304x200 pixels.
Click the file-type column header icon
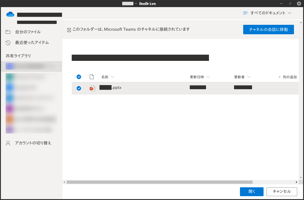pos(92,77)
